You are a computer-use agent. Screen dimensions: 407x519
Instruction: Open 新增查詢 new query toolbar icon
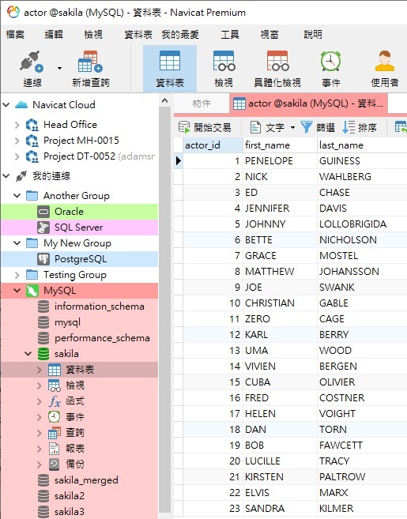click(x=90, y=62)
